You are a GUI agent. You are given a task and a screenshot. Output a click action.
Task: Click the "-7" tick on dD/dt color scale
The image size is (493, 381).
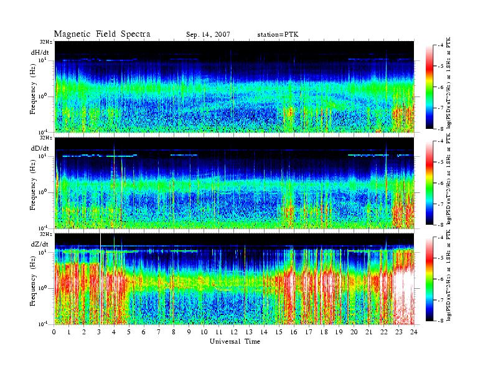441,204
